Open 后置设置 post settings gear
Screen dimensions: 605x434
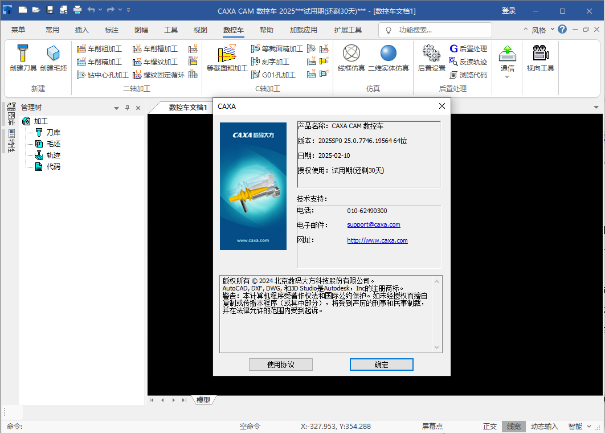pos(431,58)
